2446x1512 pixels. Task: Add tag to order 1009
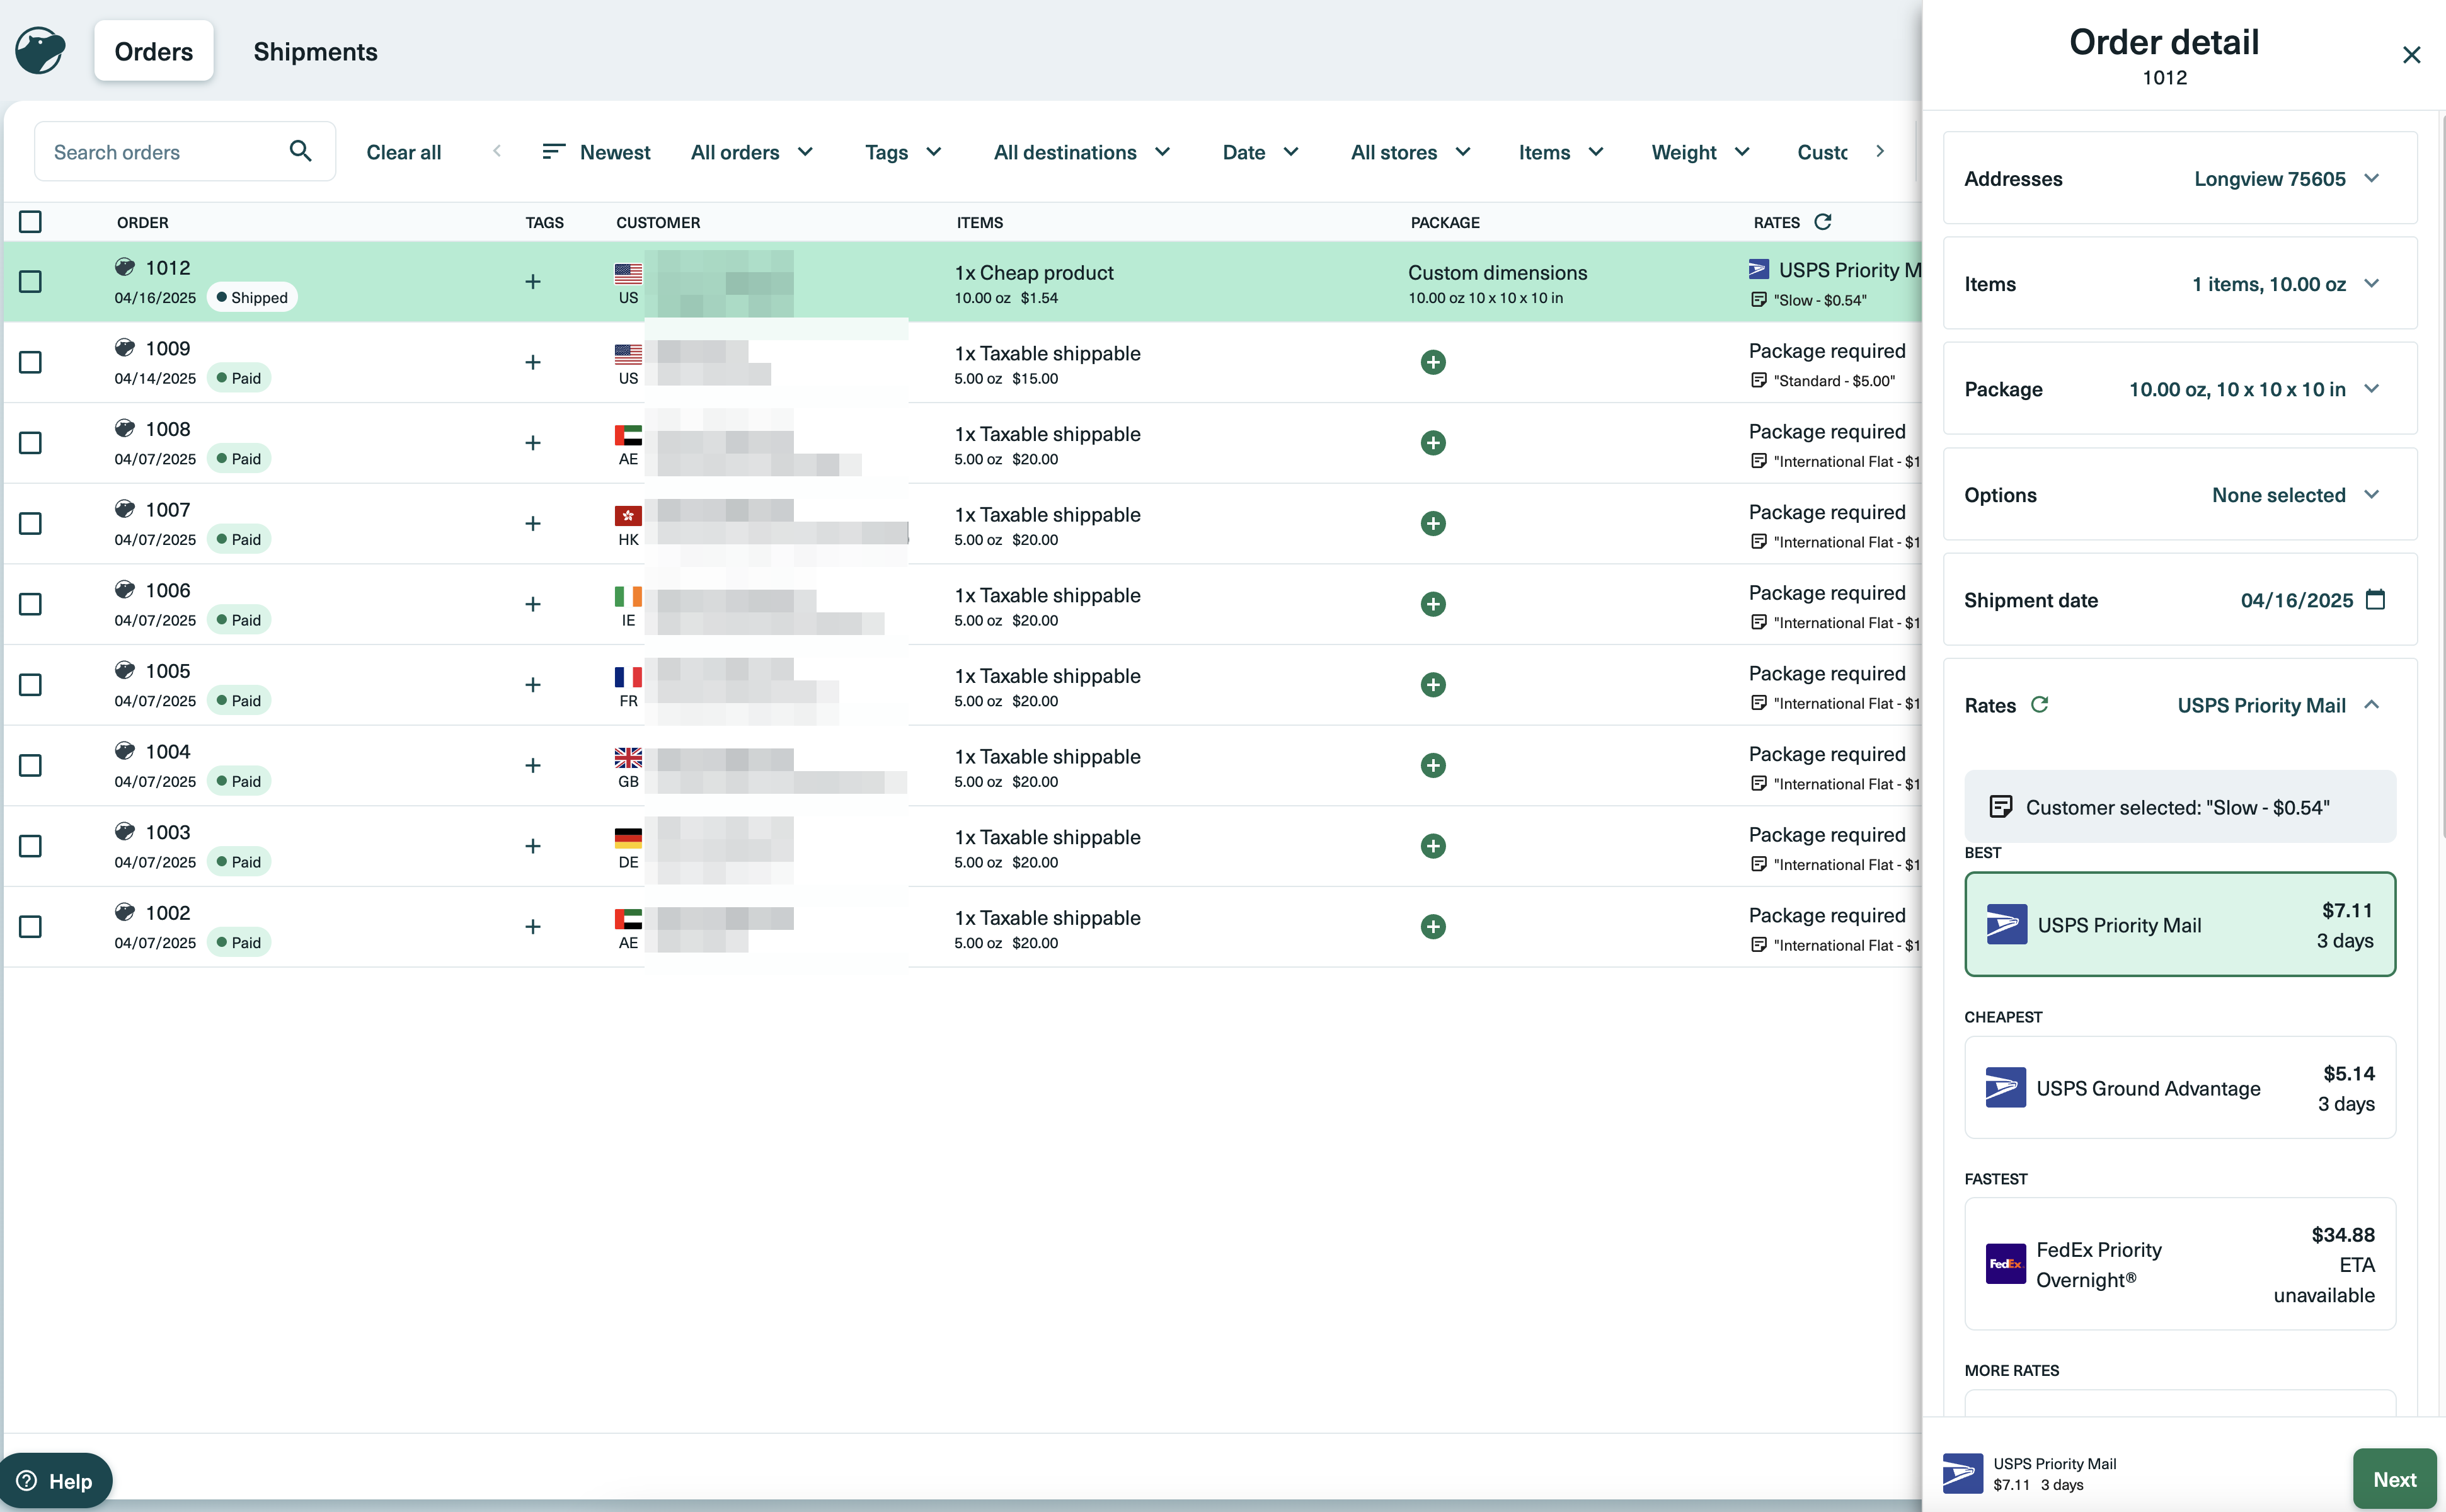[533, 362]
